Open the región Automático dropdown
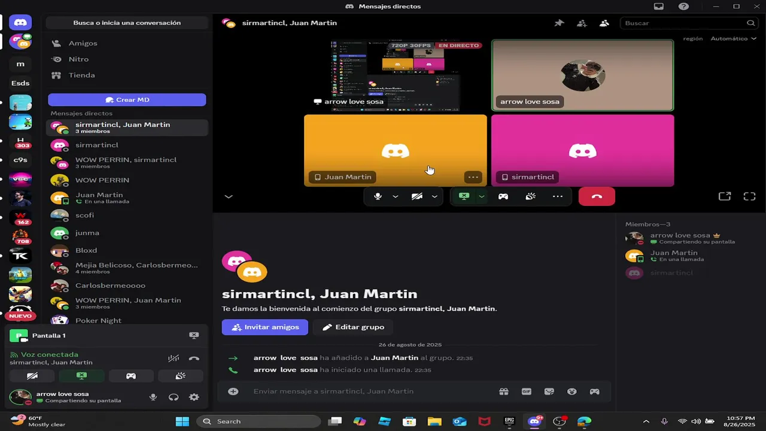766x431 pixels. [733, 38]
